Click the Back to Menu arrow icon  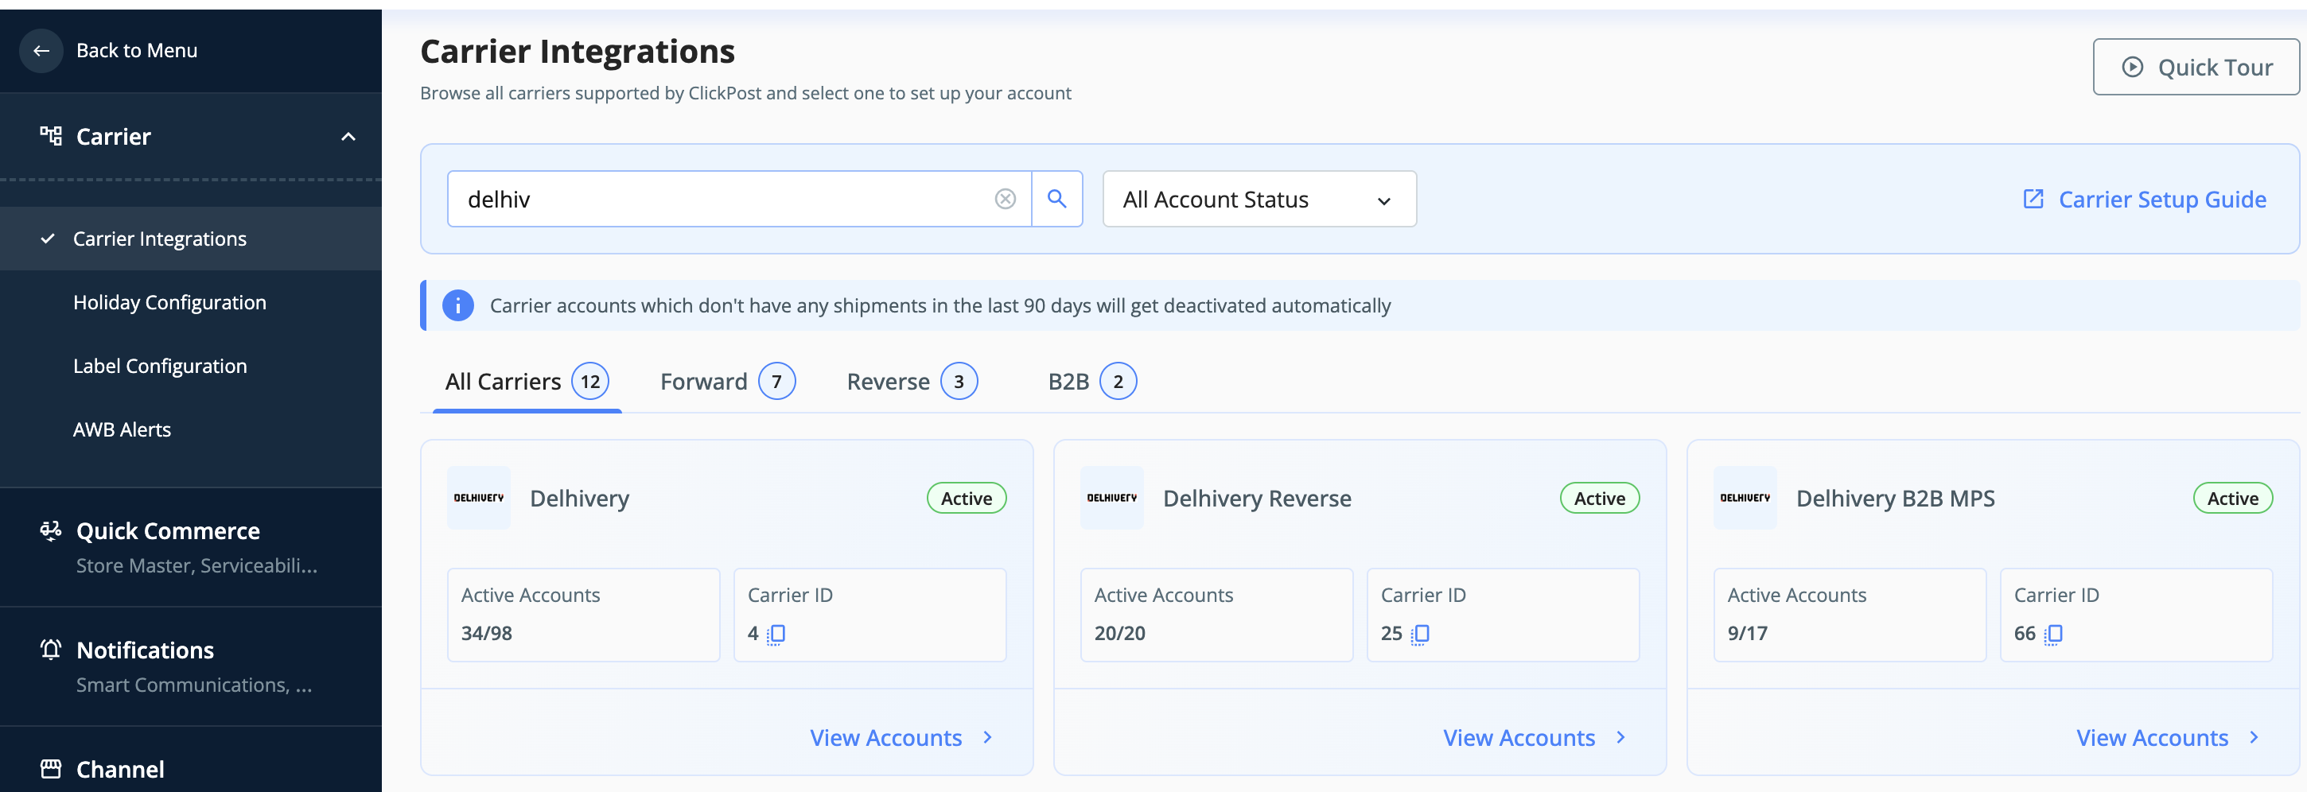coord(41,50)
